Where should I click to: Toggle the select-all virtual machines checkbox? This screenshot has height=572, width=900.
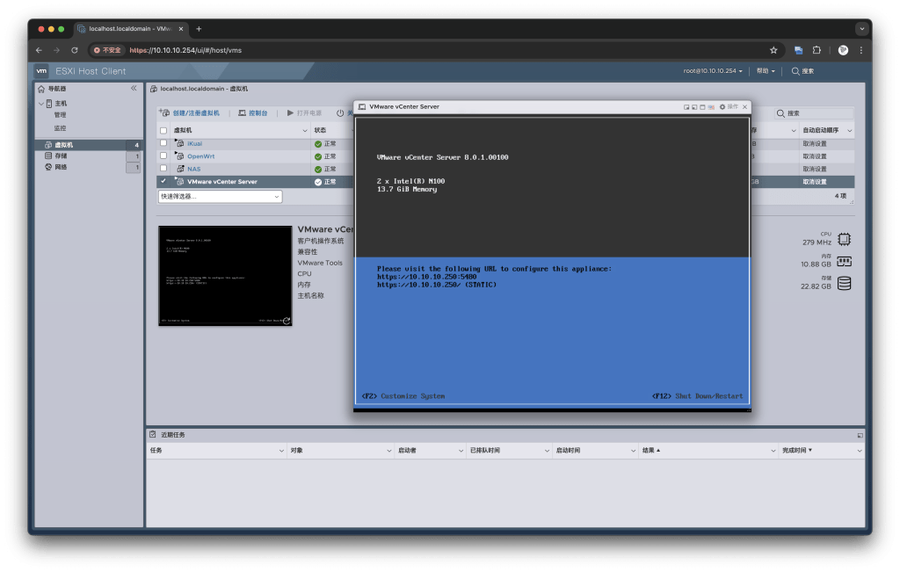point(163,130)
